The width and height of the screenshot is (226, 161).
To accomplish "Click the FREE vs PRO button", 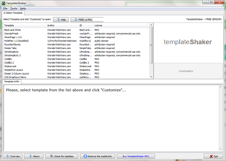I will point(87,20).
